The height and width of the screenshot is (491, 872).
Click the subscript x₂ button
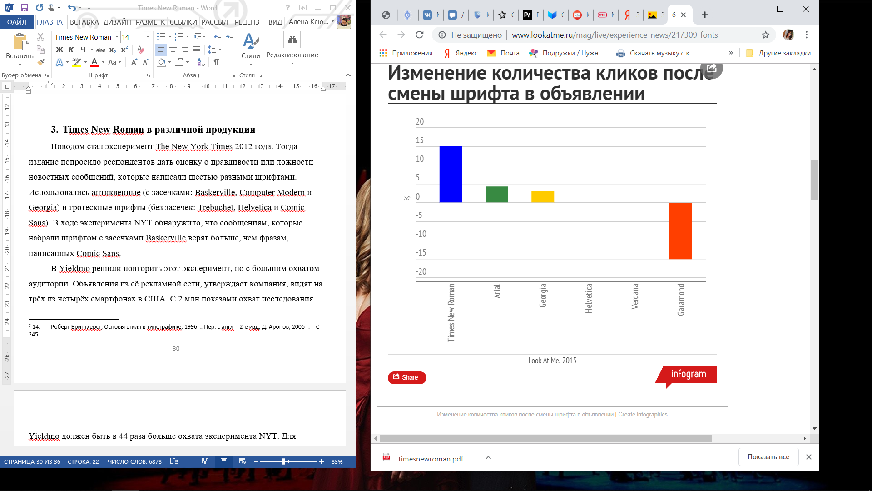click(113, 50)
